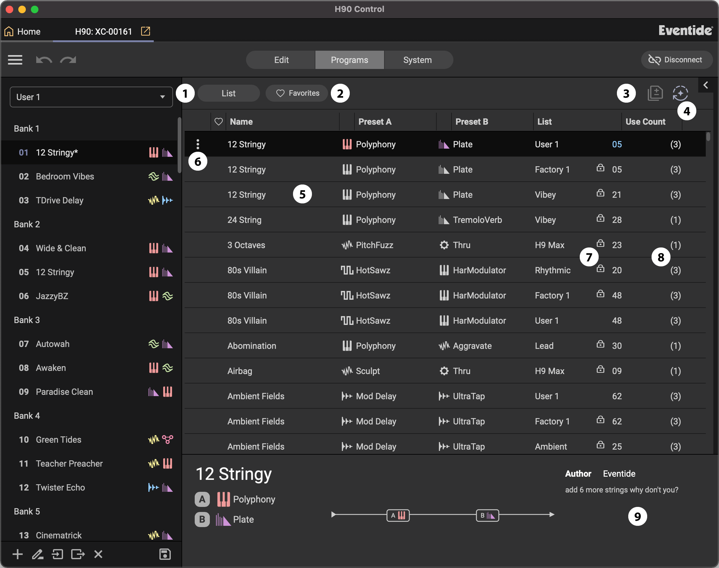Screen dimensions: 719x568
Task: Select program 12 Twister Echo
Action: [89, 487]
